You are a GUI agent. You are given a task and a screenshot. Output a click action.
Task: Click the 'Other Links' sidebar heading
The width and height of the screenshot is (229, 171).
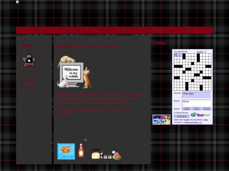[x=27, y=87]
